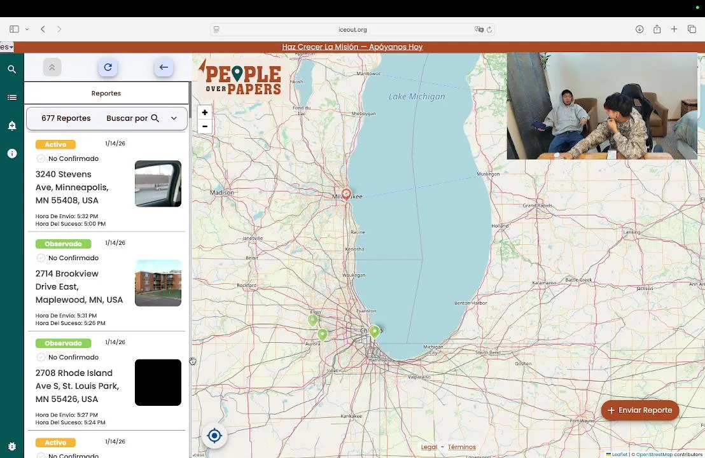
Task: Open the translate icon in address bar
Action: point(479,30)
